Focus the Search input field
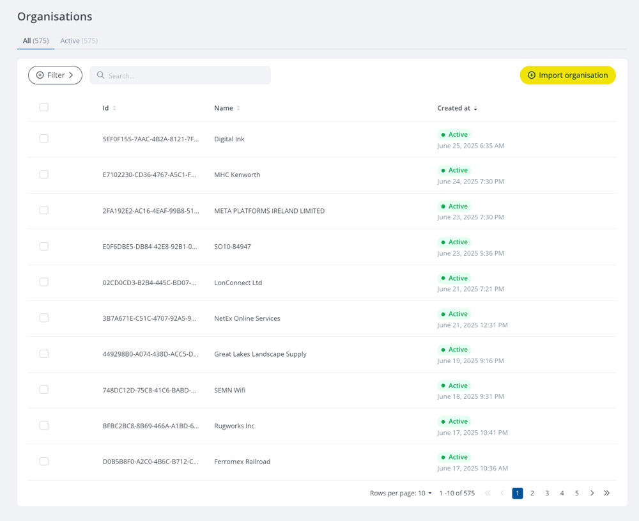The width and height of the screenshot is (639, 521). (x=180, y=75)
